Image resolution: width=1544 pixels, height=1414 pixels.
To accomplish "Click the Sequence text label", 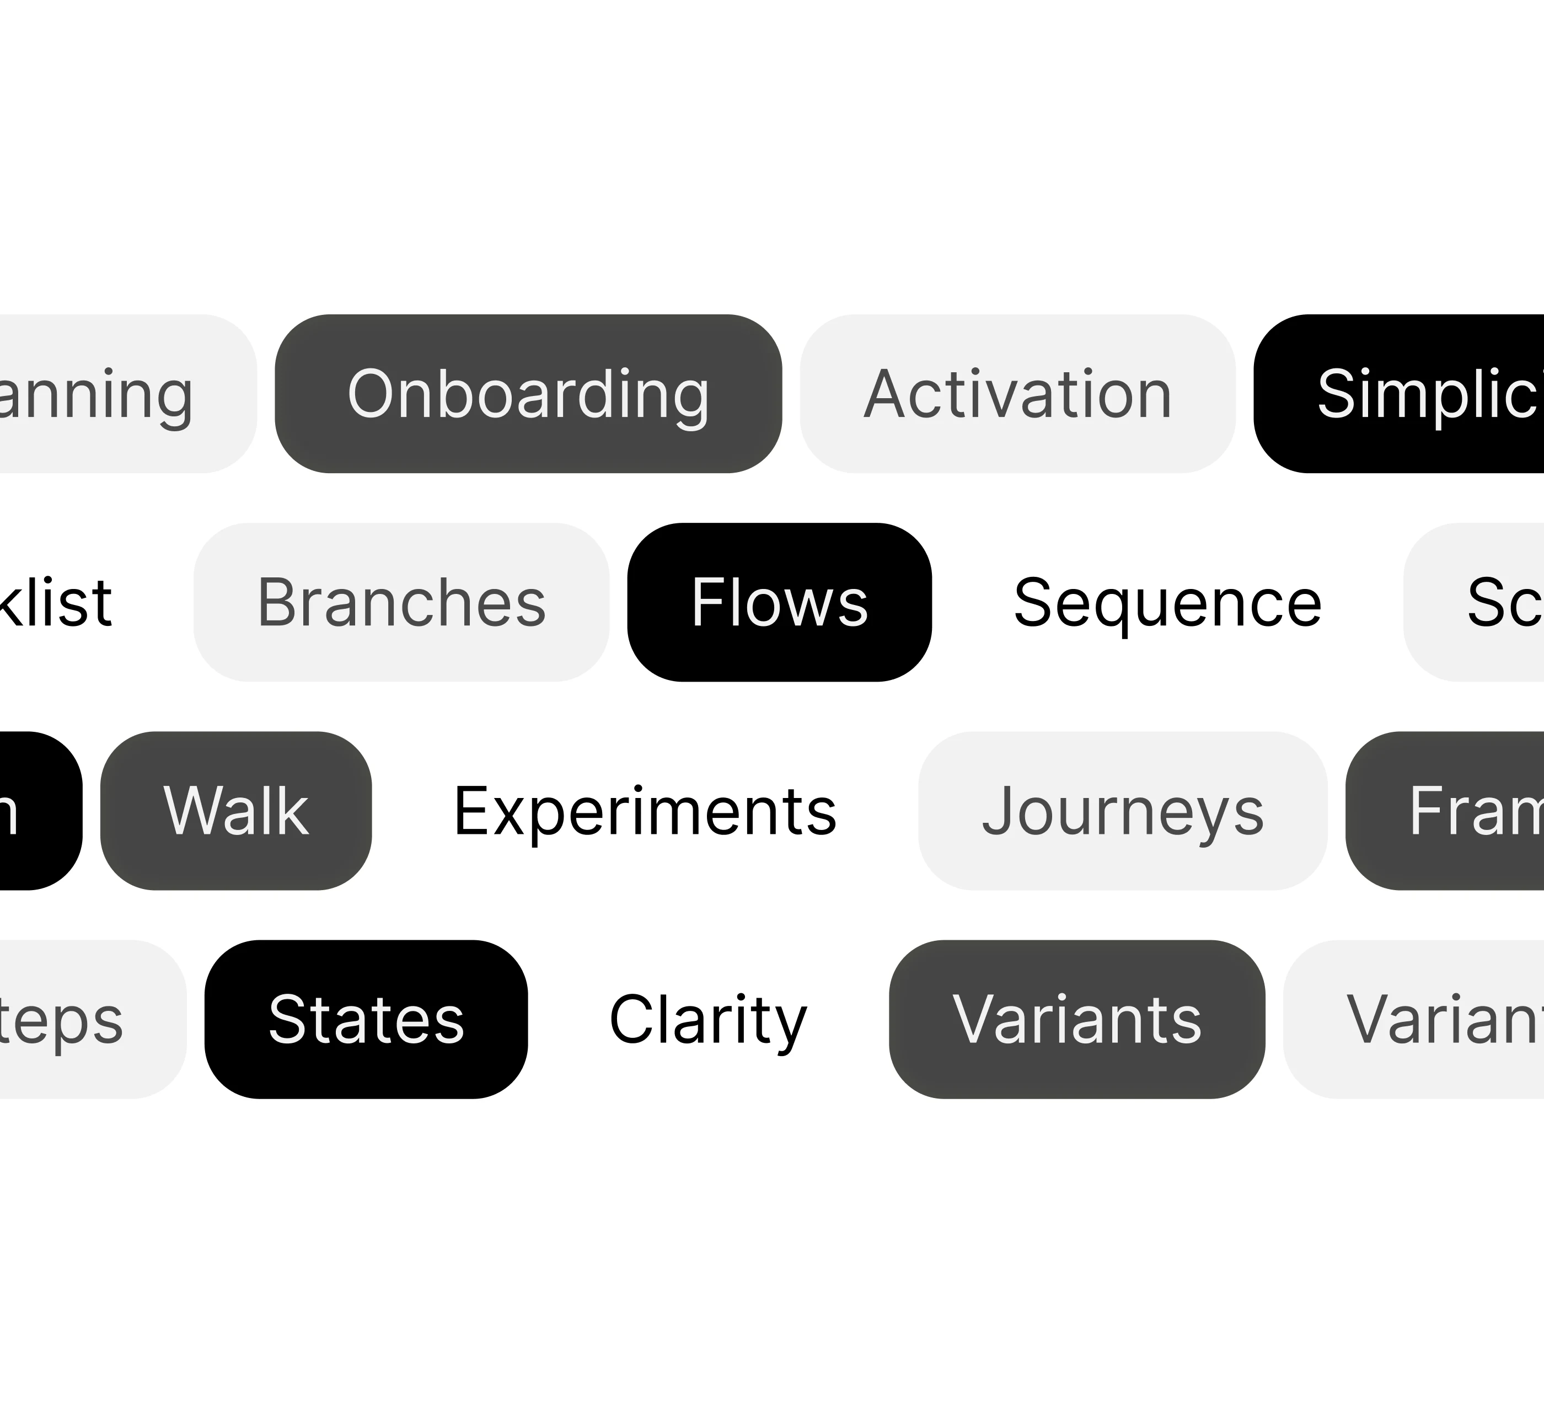I will click(x=1167, y=602).
